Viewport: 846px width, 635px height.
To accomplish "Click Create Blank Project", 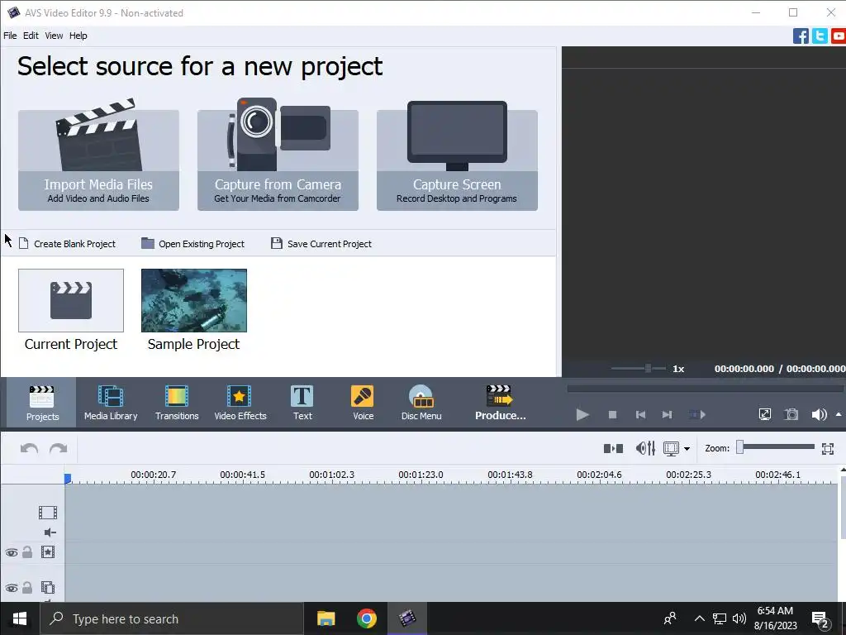I will click(68, 244).
